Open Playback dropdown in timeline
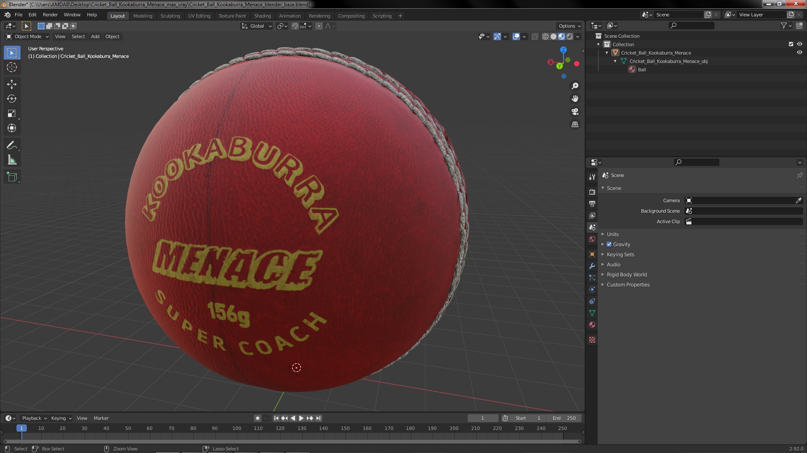The image size is (807, 453). pyautogui.click(x=34, y=418)
